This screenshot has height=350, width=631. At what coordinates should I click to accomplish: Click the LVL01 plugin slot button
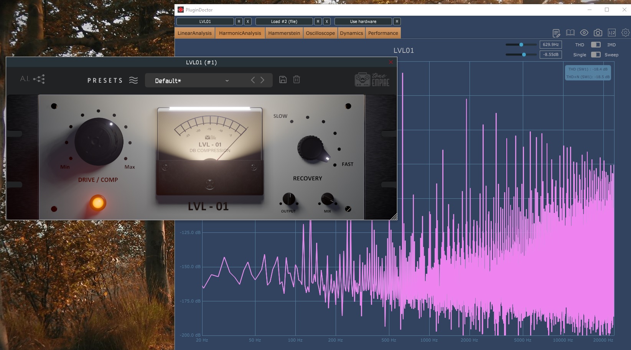205,21
